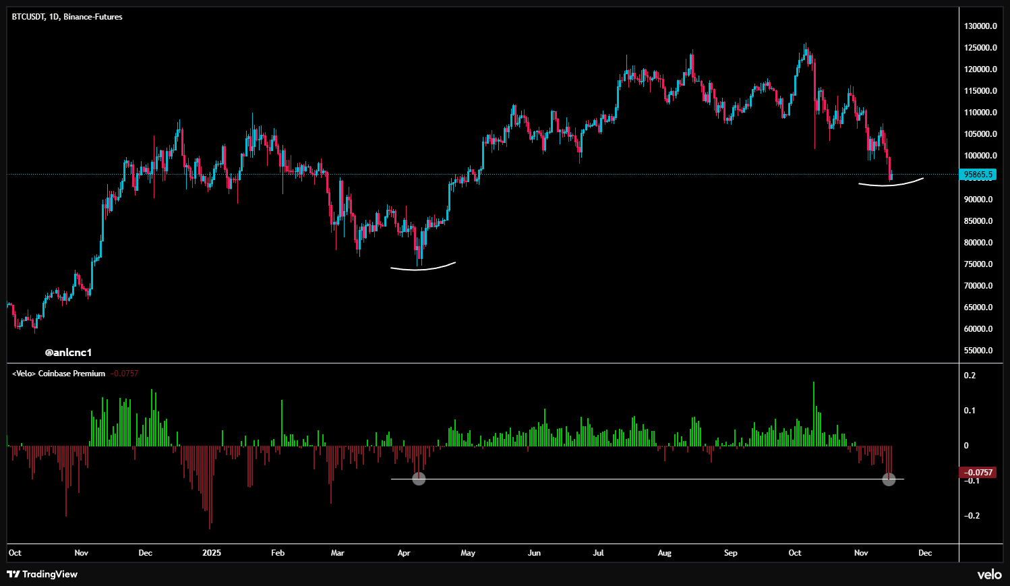Click the TradingView logo
Viewport: 1010px width, 586px height.
point(42,574)
